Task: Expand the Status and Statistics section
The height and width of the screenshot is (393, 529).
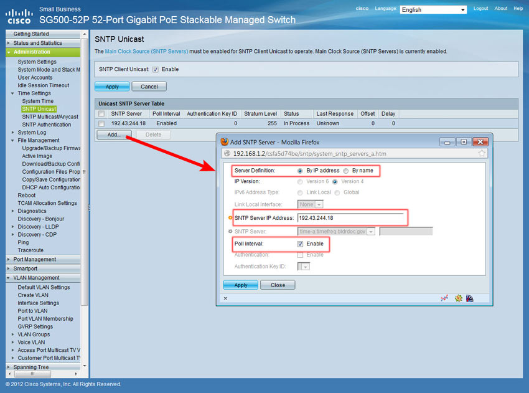Action: click(9, 43)
